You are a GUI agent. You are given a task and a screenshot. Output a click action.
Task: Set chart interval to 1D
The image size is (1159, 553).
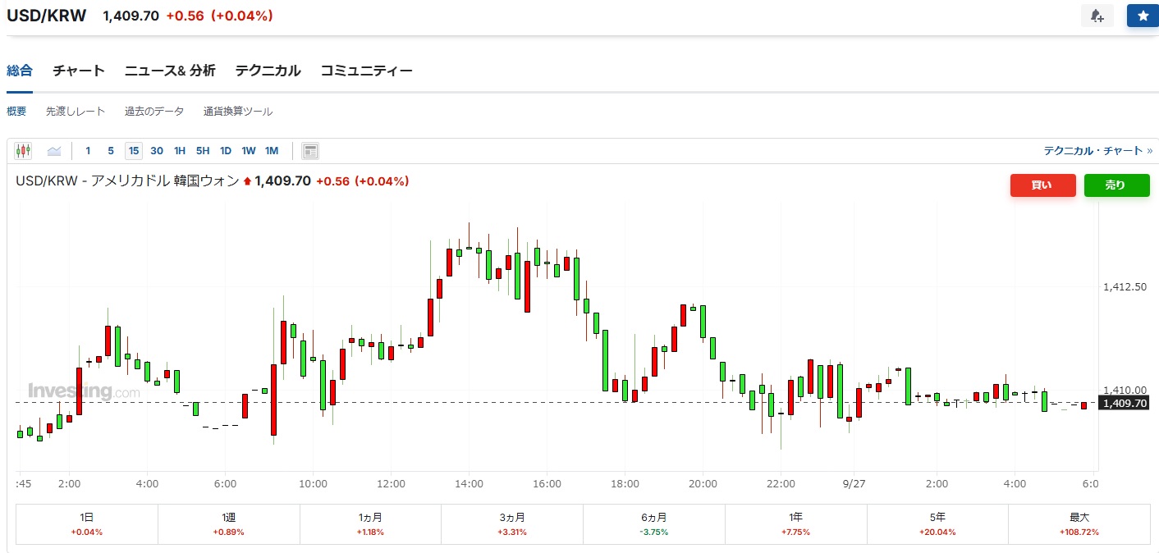pos(226,151)
